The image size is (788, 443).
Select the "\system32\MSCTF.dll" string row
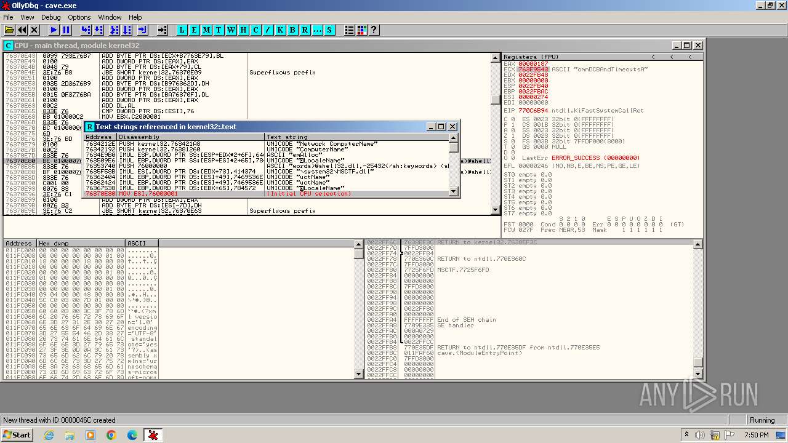[x=267, y=171]
